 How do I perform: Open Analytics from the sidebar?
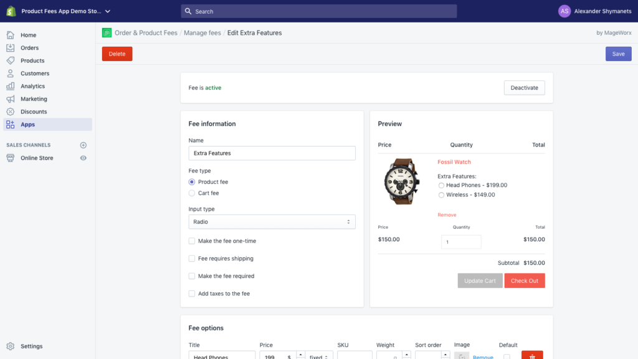click(31, 85)
